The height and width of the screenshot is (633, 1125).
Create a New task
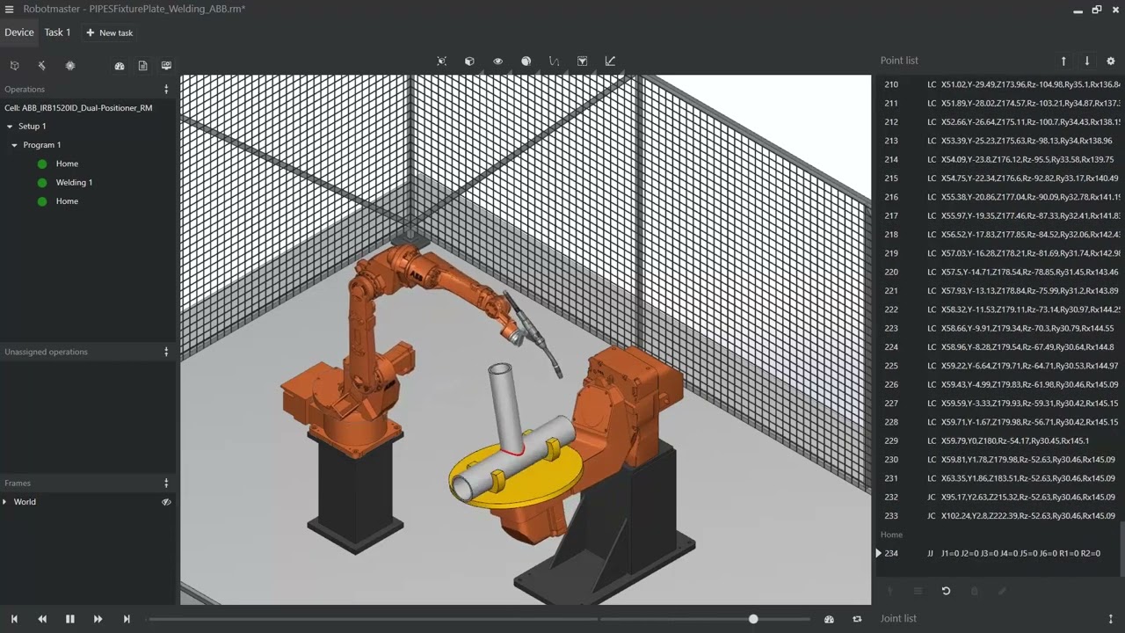click(110, 33)
